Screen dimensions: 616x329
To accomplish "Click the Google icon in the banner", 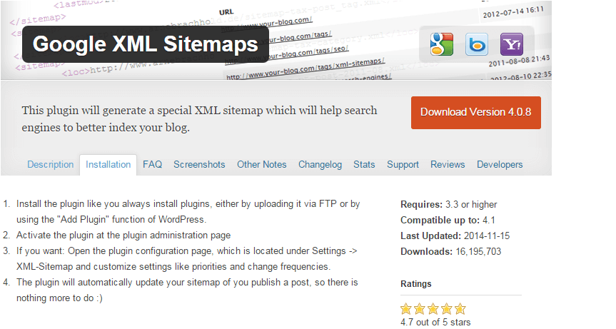I will click(x=442, y=44).
